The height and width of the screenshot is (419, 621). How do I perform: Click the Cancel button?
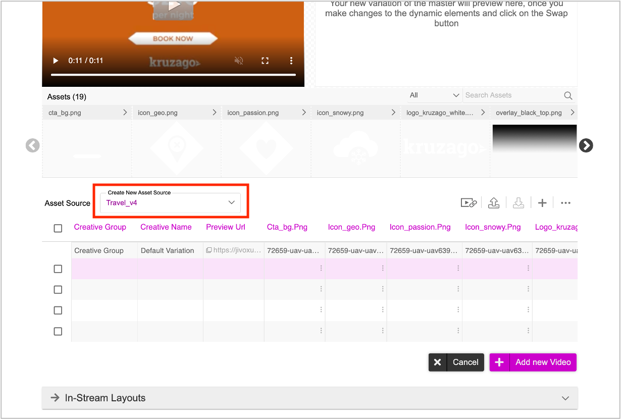point(456,362)
